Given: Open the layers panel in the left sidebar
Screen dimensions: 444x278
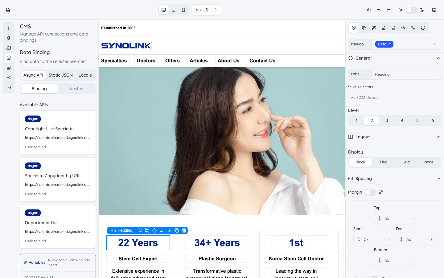Looking at the screenshot, I should (9, 38).
